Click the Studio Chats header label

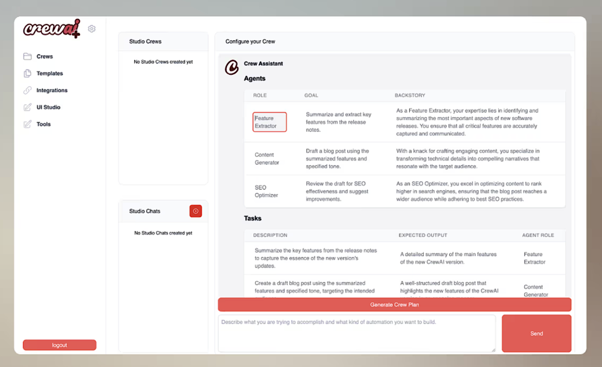click(145, 211)
